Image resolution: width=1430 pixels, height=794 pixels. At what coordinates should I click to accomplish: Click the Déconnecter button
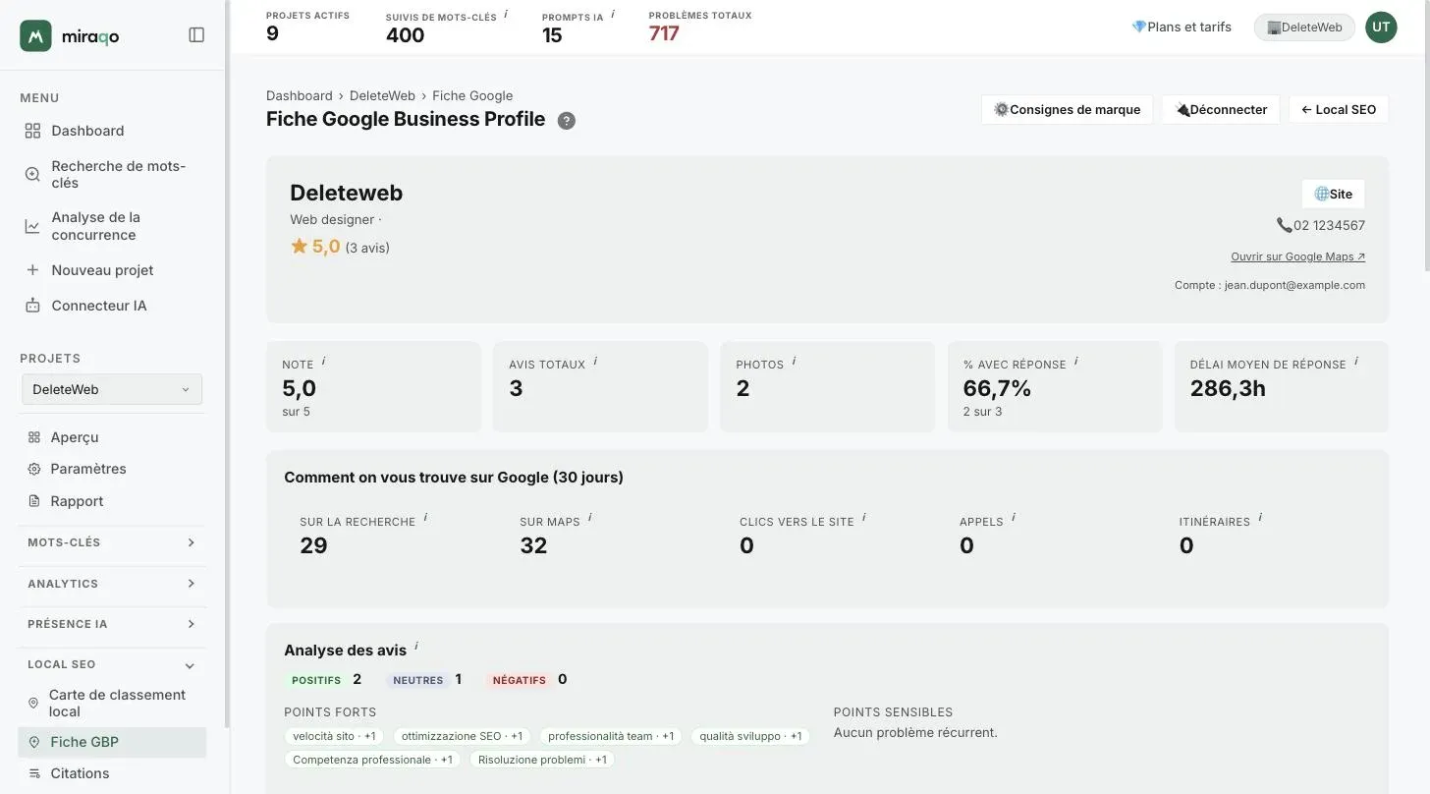[1221, 109]
